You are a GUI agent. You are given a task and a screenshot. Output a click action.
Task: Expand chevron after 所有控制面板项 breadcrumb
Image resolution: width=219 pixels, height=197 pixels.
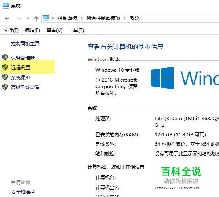(125, 18)
